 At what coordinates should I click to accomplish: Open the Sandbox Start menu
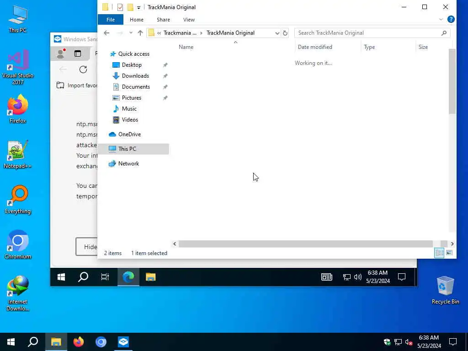(61, 277)
